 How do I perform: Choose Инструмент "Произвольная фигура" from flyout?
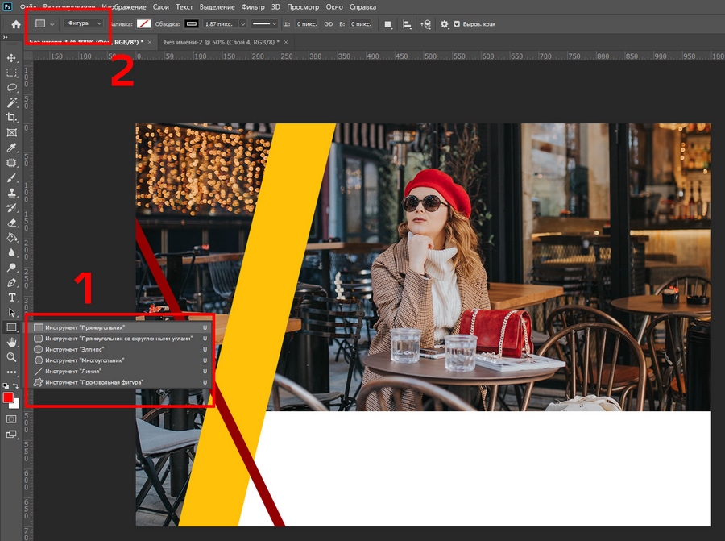(x=121, y=382)
